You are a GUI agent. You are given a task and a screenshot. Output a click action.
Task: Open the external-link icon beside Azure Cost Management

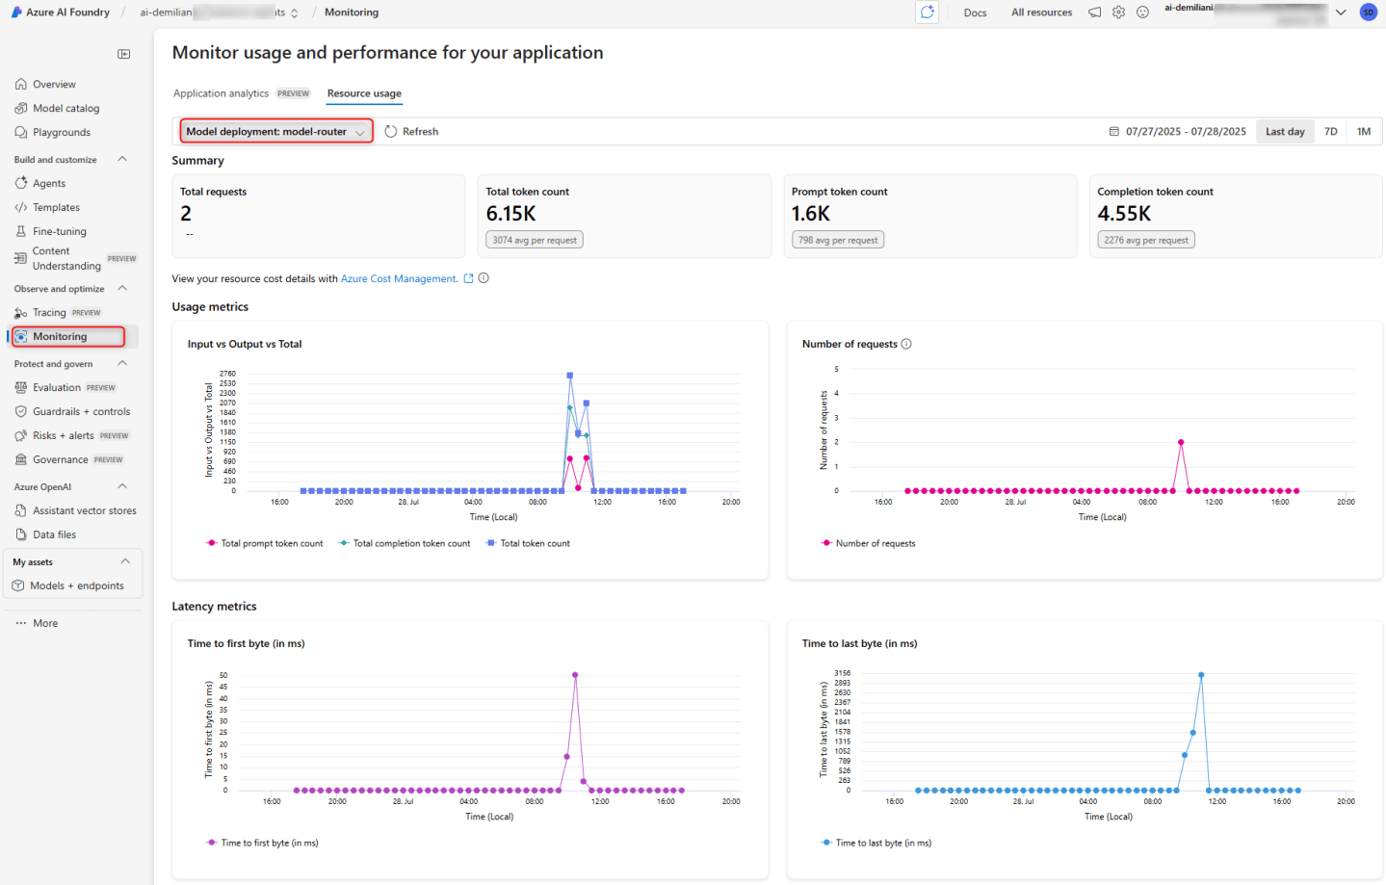[x=468, y=278]
